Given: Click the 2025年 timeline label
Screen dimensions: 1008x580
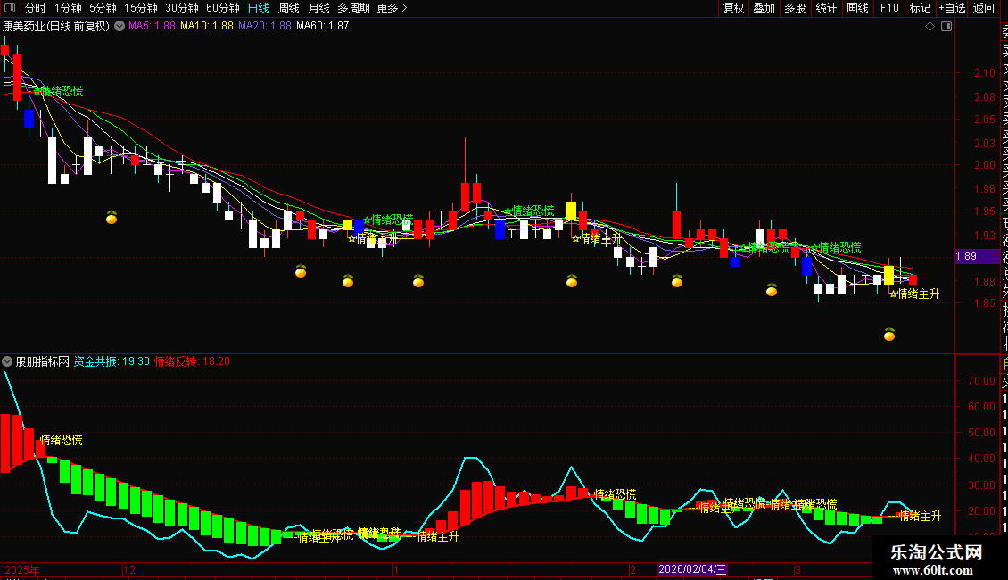Looking at the screenshot, I should [x=22, y=569].
